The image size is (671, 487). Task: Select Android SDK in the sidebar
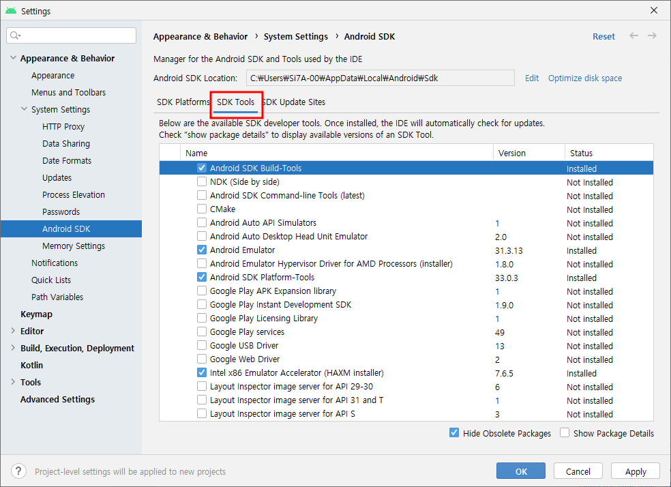pyautogui.click(x=71, y=229)
